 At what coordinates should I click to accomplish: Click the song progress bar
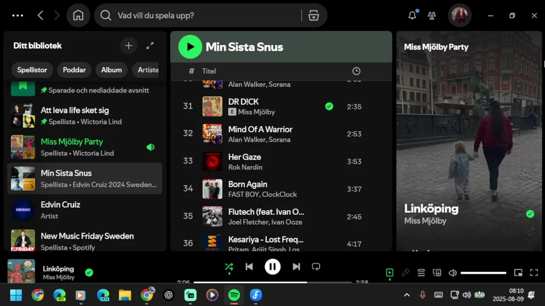[272, 282]
